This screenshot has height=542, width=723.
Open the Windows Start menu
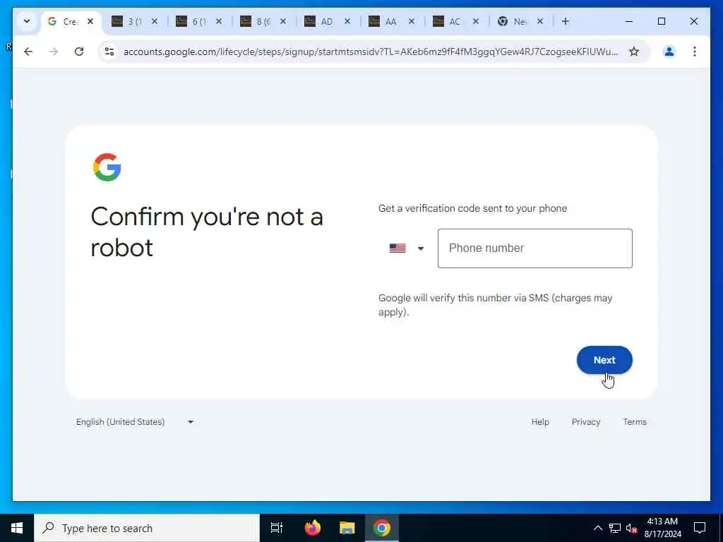click(x=17, y=528)
